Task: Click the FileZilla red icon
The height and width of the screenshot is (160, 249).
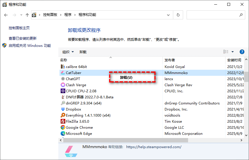Action: click(x=63, y=121)
